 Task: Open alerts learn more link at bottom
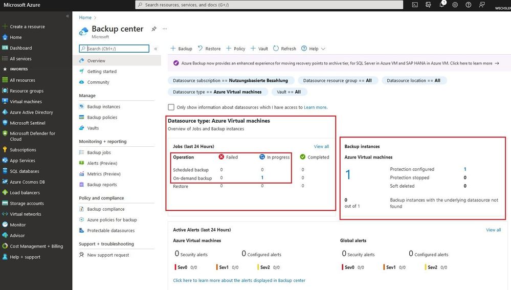(239, 280)
